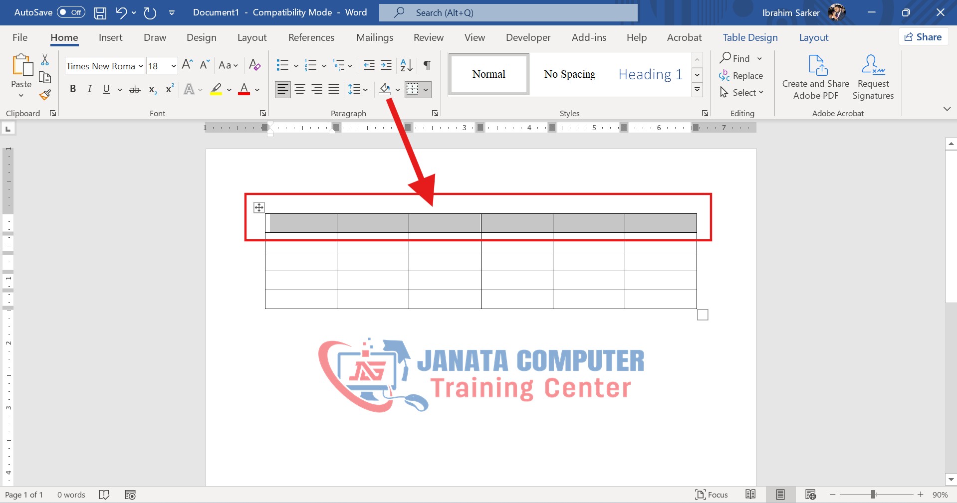This screenshot has width=957, height=503.
Task: Click the Strikethrough icon
Action: coord(135,90)
